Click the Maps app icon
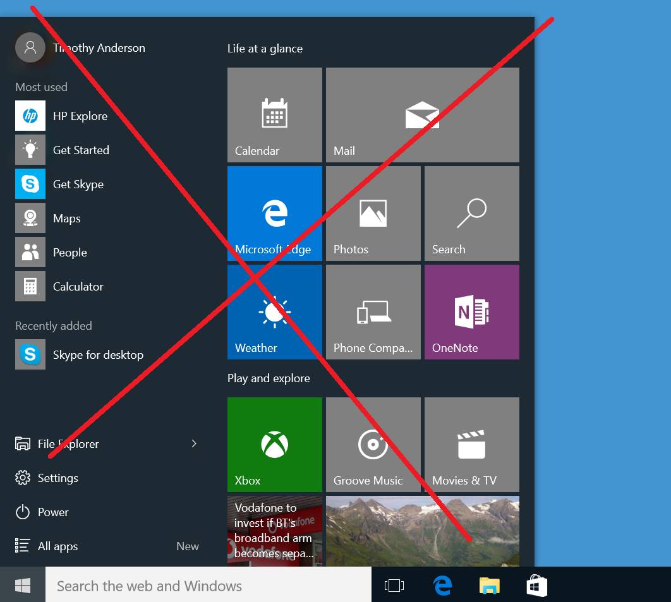Screen dimensions: 671x602 (30, 218)
